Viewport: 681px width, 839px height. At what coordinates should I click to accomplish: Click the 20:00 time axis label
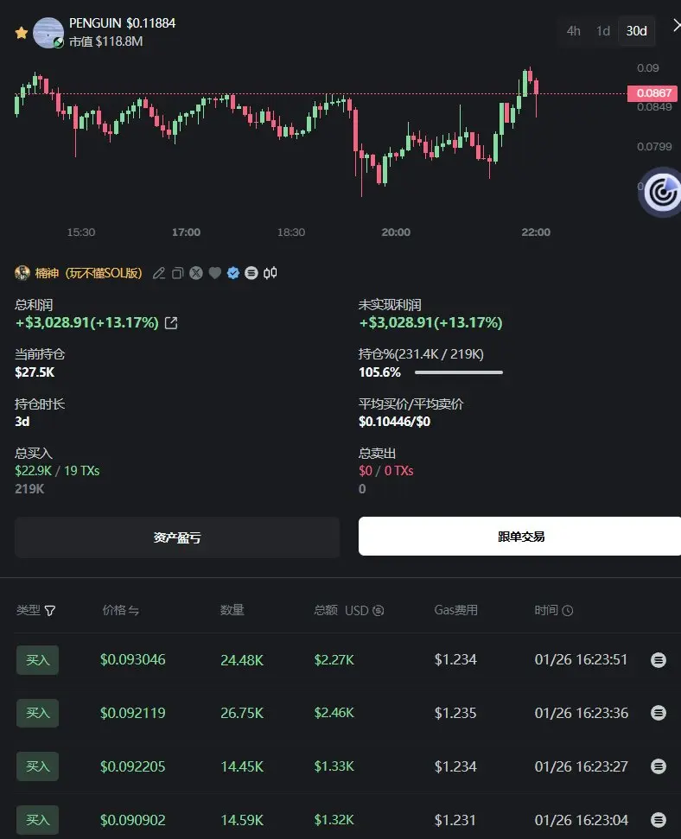click(x=396, y=232)
